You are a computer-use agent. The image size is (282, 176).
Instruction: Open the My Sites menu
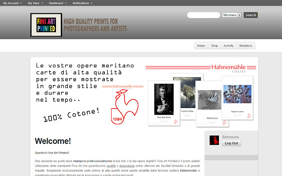coord(35,3)
